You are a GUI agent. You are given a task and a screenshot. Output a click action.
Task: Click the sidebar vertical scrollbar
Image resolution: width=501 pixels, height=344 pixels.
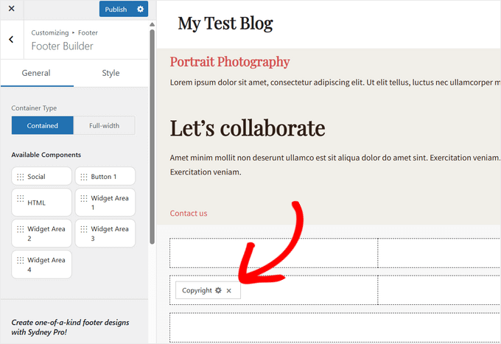tap(153, 133)
